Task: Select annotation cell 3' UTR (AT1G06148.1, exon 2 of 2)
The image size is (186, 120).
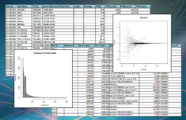Action: pos(124,79)
